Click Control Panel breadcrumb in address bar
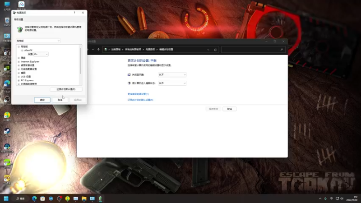Screen dimensions: 361x203 tap(116, 50)
